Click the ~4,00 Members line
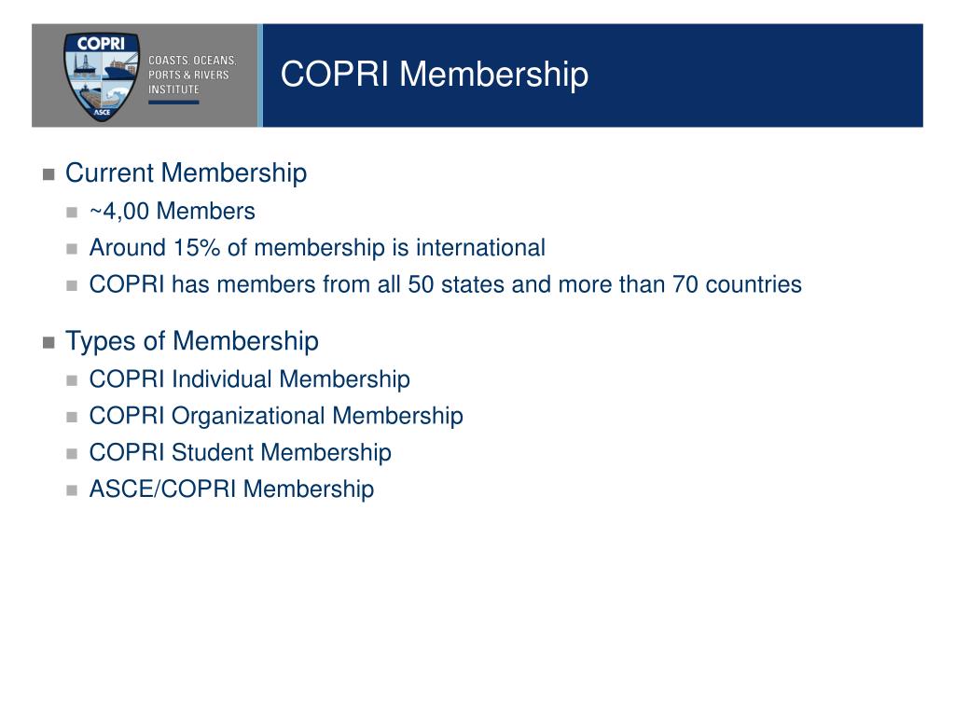 (x=172, y=212)
